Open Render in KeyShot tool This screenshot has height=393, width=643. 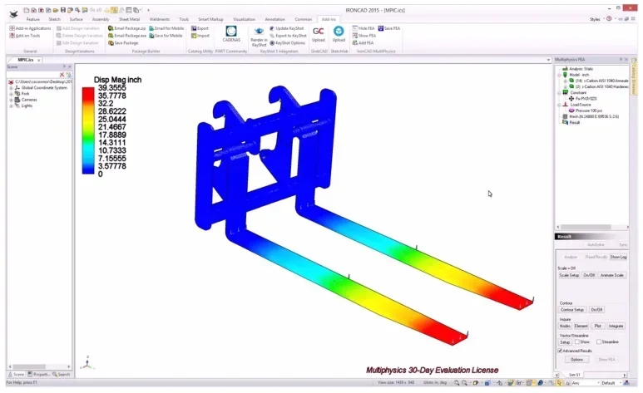[259, 37]
